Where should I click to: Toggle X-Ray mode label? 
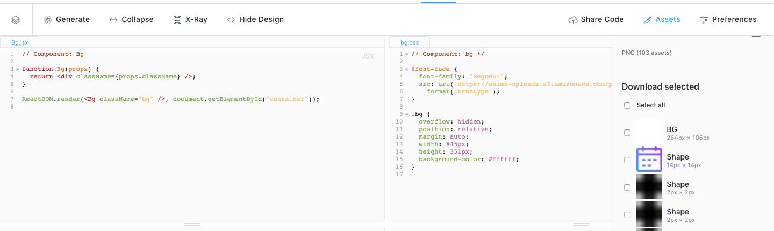(x=196, y=19)
